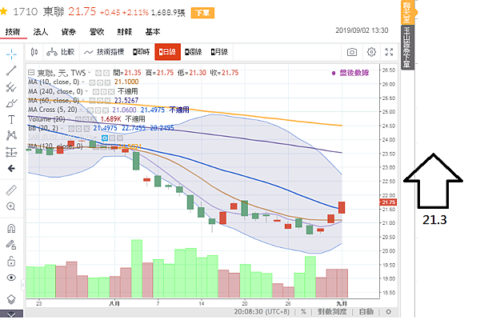Collapse the sidebar bottom chevron
This screenshot has height=336, width=480.
coord(11,314)
